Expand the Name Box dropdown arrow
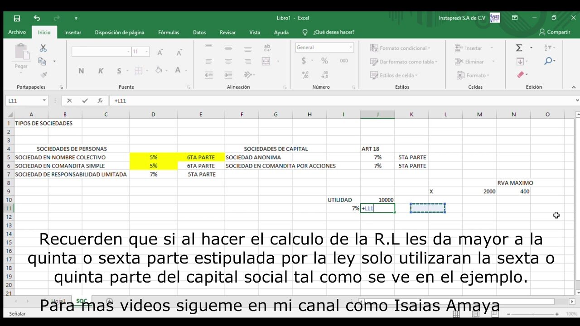 coord(44,101)
